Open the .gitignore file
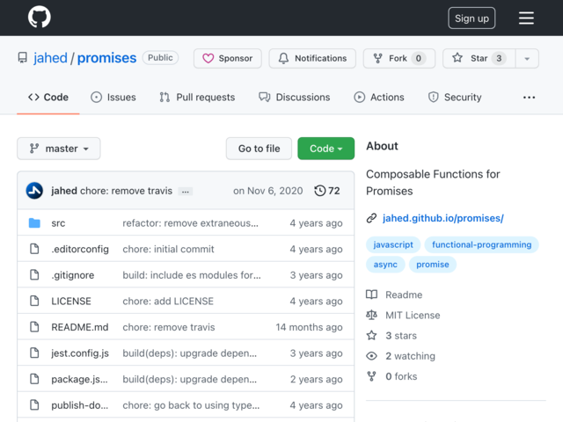 [73, 275]
